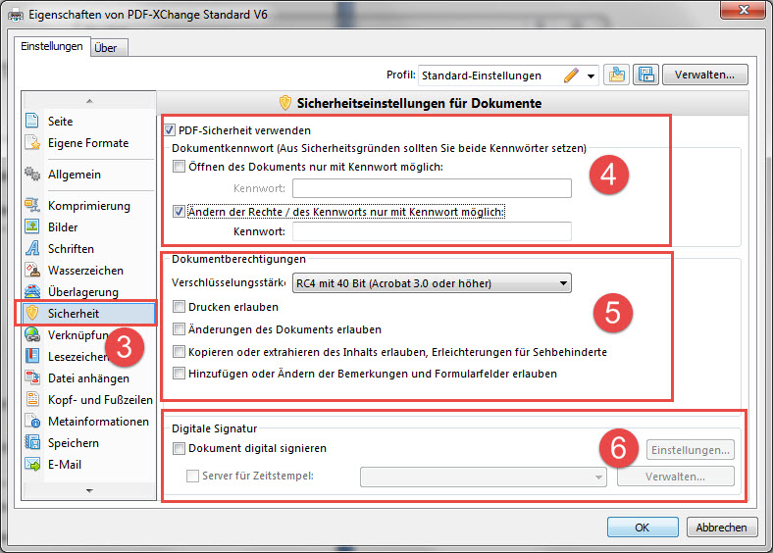Click the Metainformationen icon
Viewport: 773px width, 553px height.
tap(32, 421)
